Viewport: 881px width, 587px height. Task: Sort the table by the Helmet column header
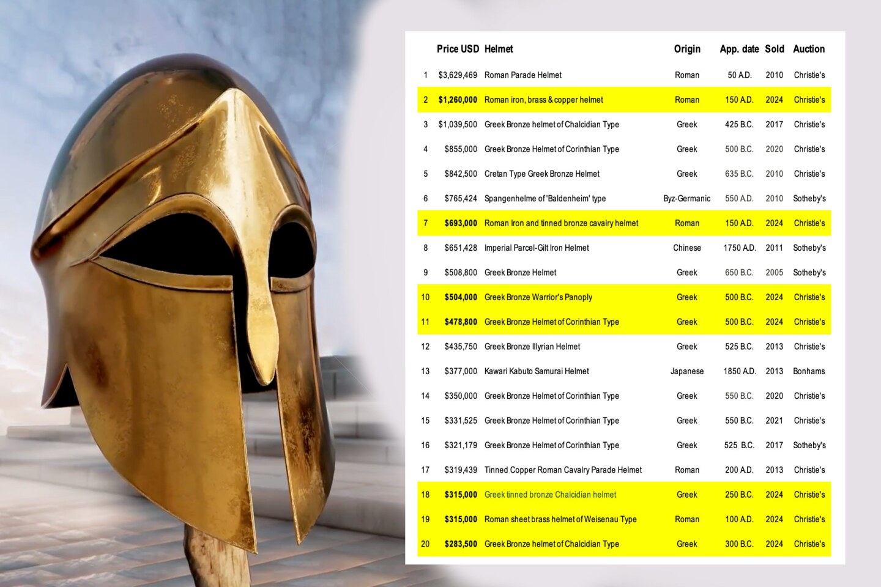pos(498,49)
